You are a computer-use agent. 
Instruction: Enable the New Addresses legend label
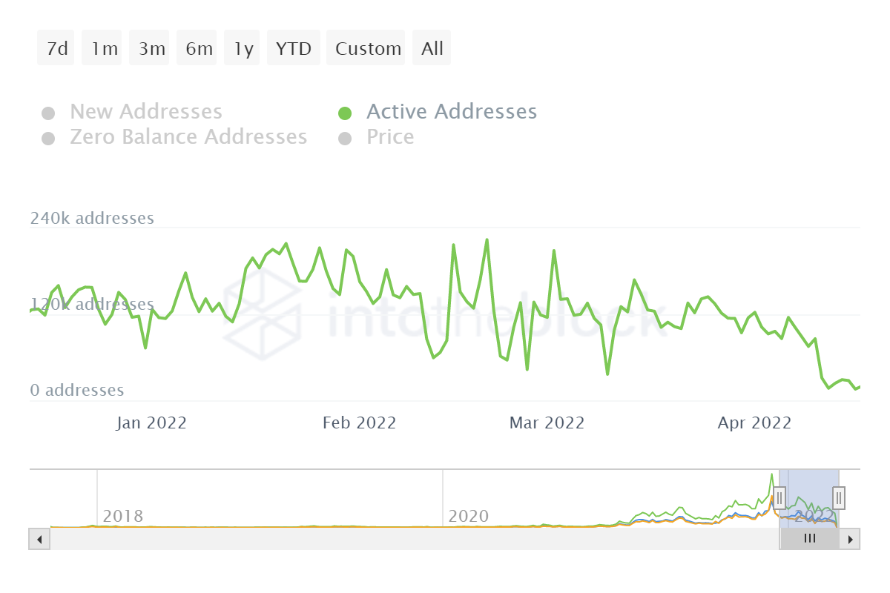pos(146,112)
